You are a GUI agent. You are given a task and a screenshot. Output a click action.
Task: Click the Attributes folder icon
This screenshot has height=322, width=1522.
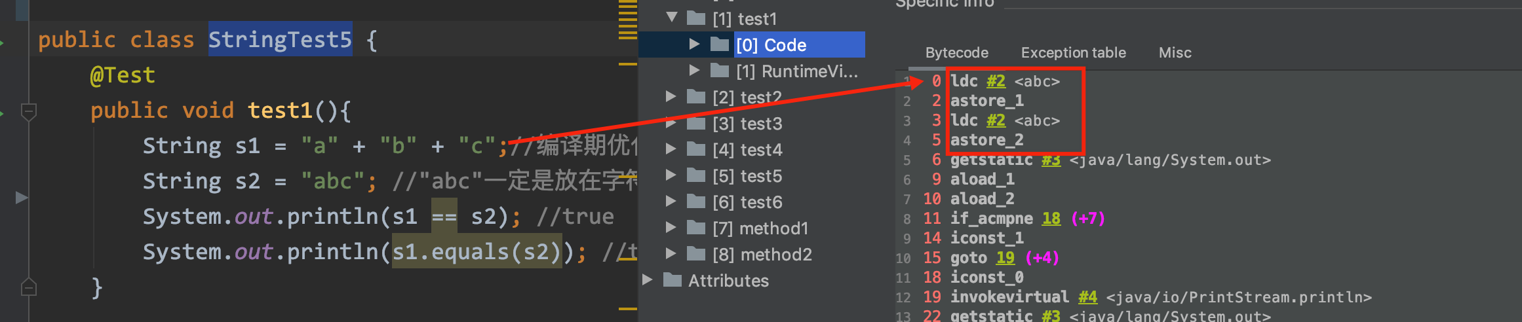pos(673,280)
